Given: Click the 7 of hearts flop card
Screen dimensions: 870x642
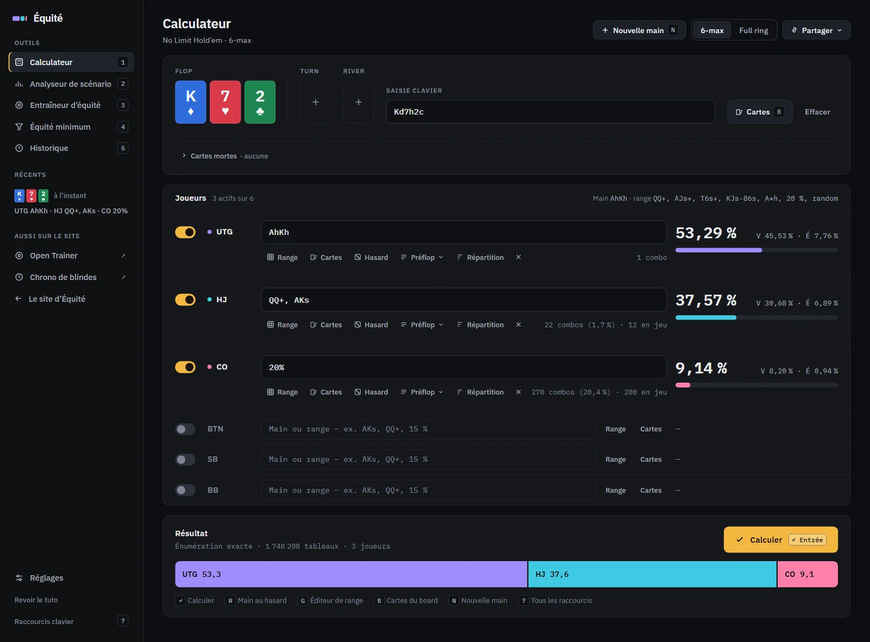Looking at the screenshot, I should point(225,102).
